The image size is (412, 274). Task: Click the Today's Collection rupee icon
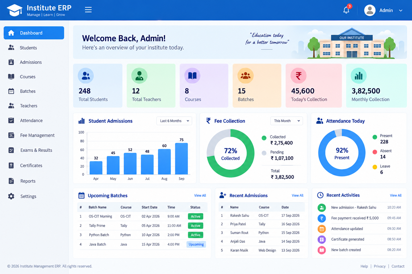pyautogui.click(x=299, y=76)
